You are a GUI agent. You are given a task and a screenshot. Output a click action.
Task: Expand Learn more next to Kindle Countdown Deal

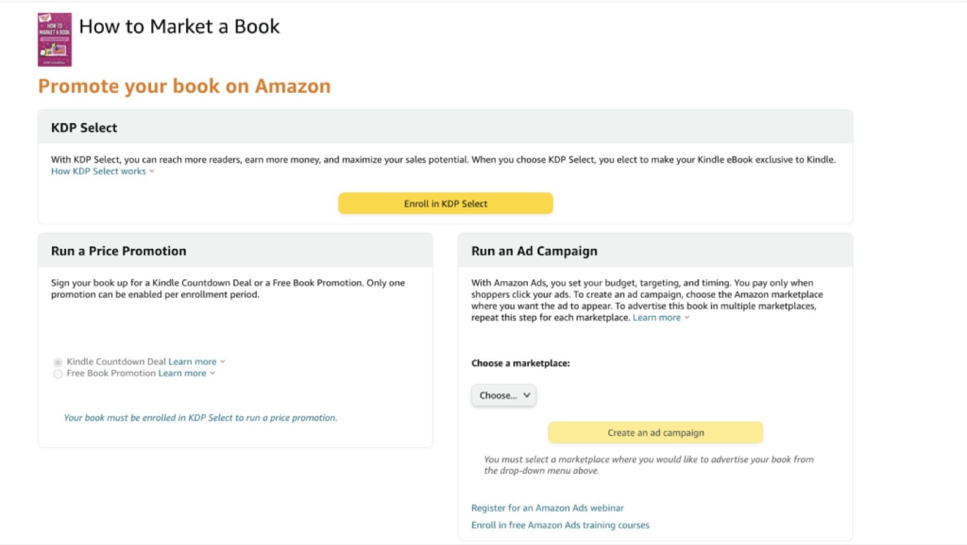pos(192,361)
